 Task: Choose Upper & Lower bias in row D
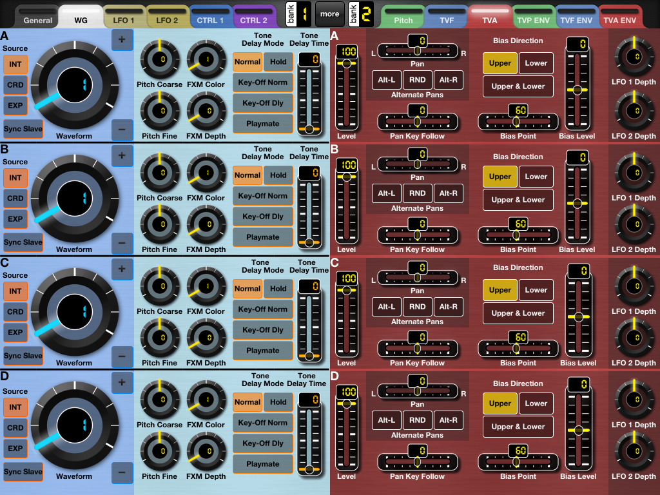click(x=518, y=427)
